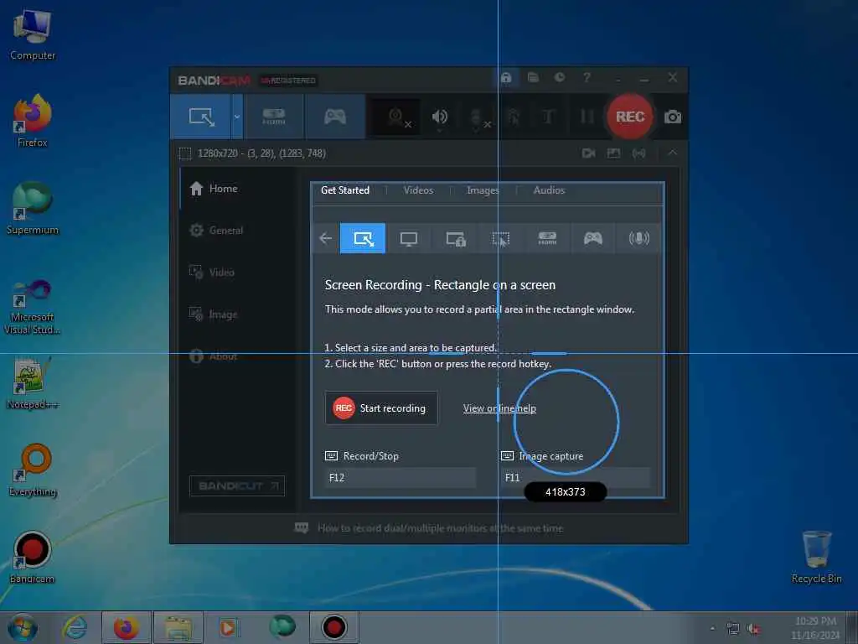Screen dimensions: 858x644
Task: Click the rectangle area size icon
Action: click(x=185, y=153)
